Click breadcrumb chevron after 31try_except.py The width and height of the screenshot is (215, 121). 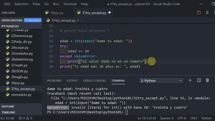78,20
